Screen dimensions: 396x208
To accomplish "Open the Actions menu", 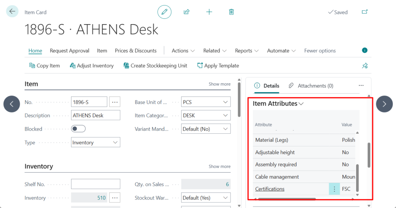I will click(x=183, y=51).
